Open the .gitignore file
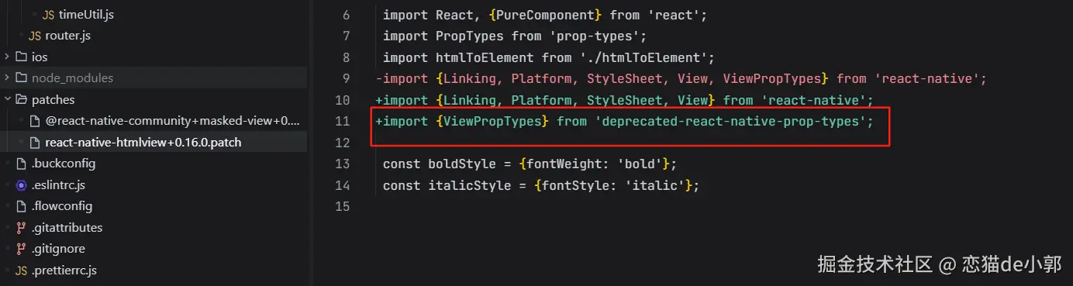Image resolution: width=1073 pixels, height=286 pixels. (58, 249)
